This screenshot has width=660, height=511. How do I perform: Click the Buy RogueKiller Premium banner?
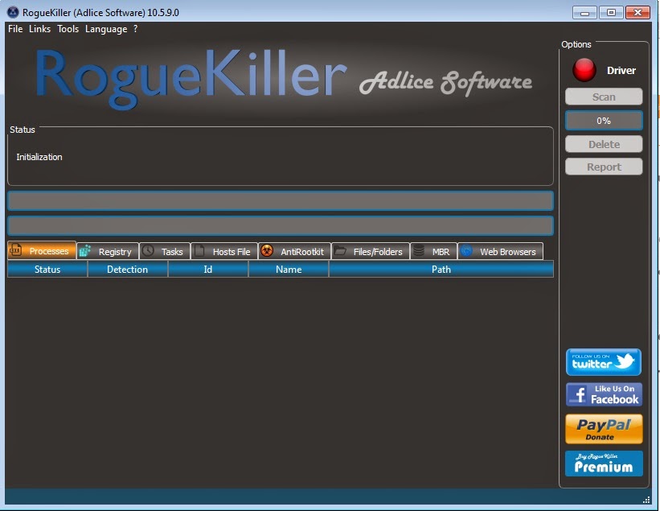tap(604, 464)
